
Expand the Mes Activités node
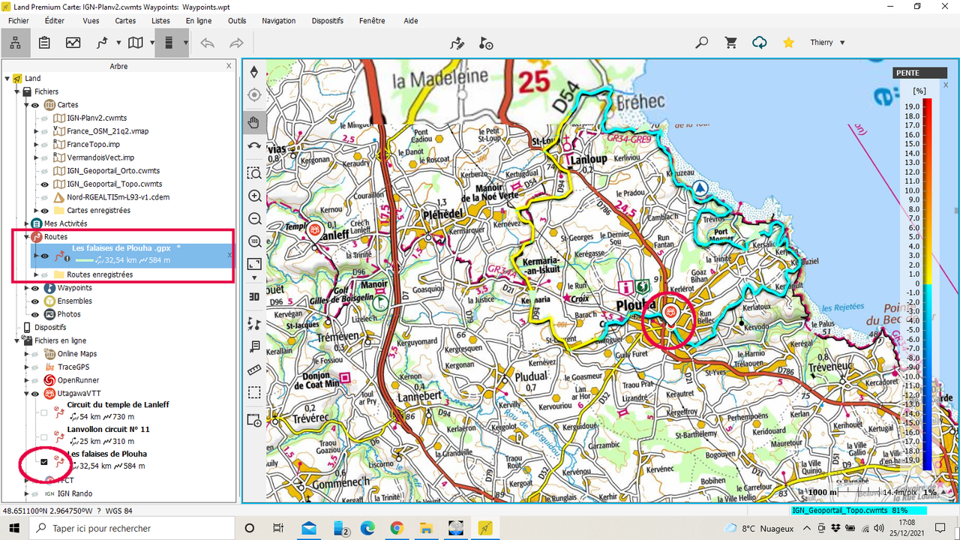pyautogui.click(x=26, y=223)
